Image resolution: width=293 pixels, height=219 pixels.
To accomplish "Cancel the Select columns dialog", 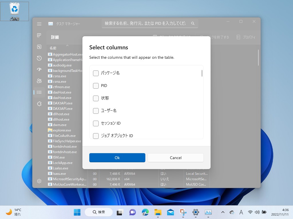I will click(x=175, y=157).
